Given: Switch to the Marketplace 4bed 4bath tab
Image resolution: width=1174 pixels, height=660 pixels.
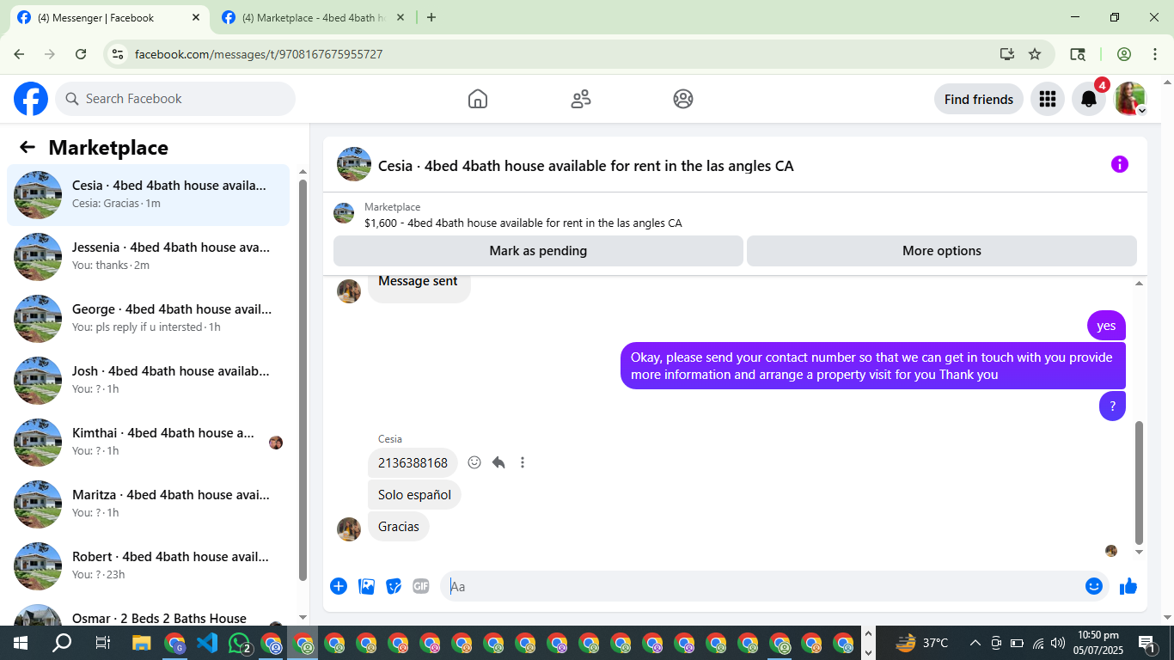Looking at the screenshot, I should click(312, 17).
